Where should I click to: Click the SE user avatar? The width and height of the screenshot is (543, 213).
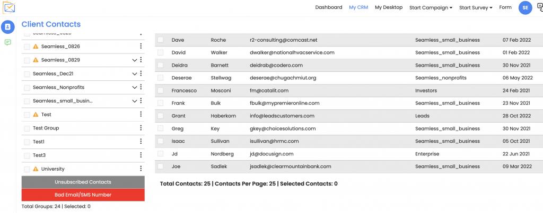(525, 7)
